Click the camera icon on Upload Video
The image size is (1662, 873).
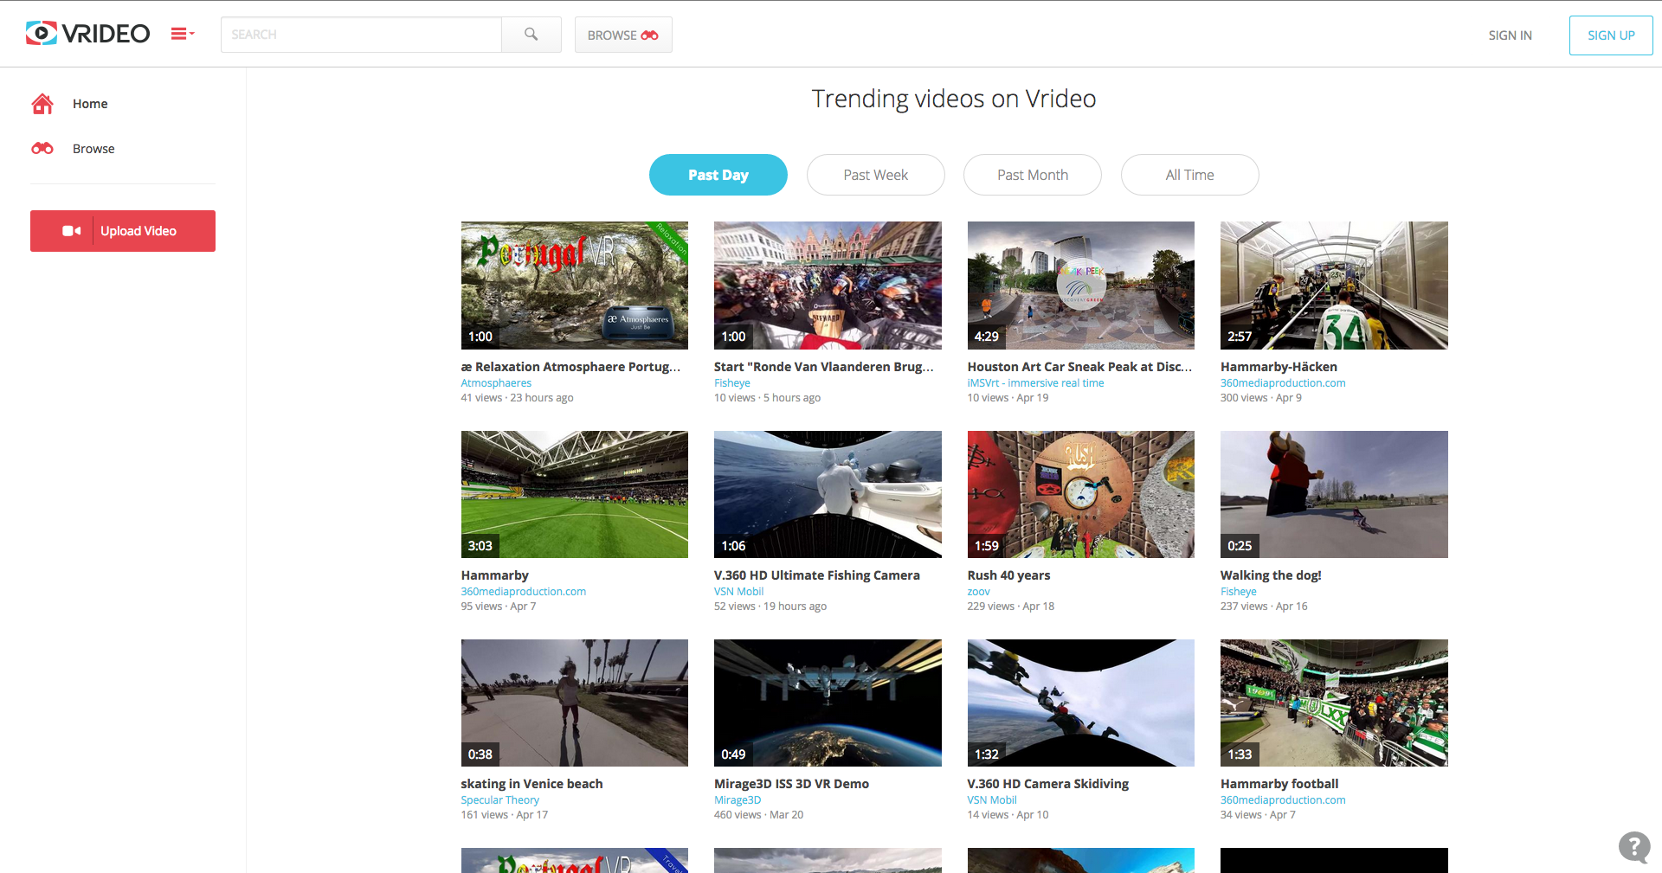pyautogui.click(x=71, y=231)
